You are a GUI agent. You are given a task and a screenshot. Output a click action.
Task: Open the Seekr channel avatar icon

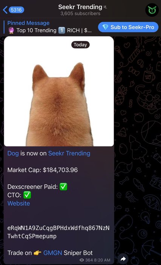(152, 10)
